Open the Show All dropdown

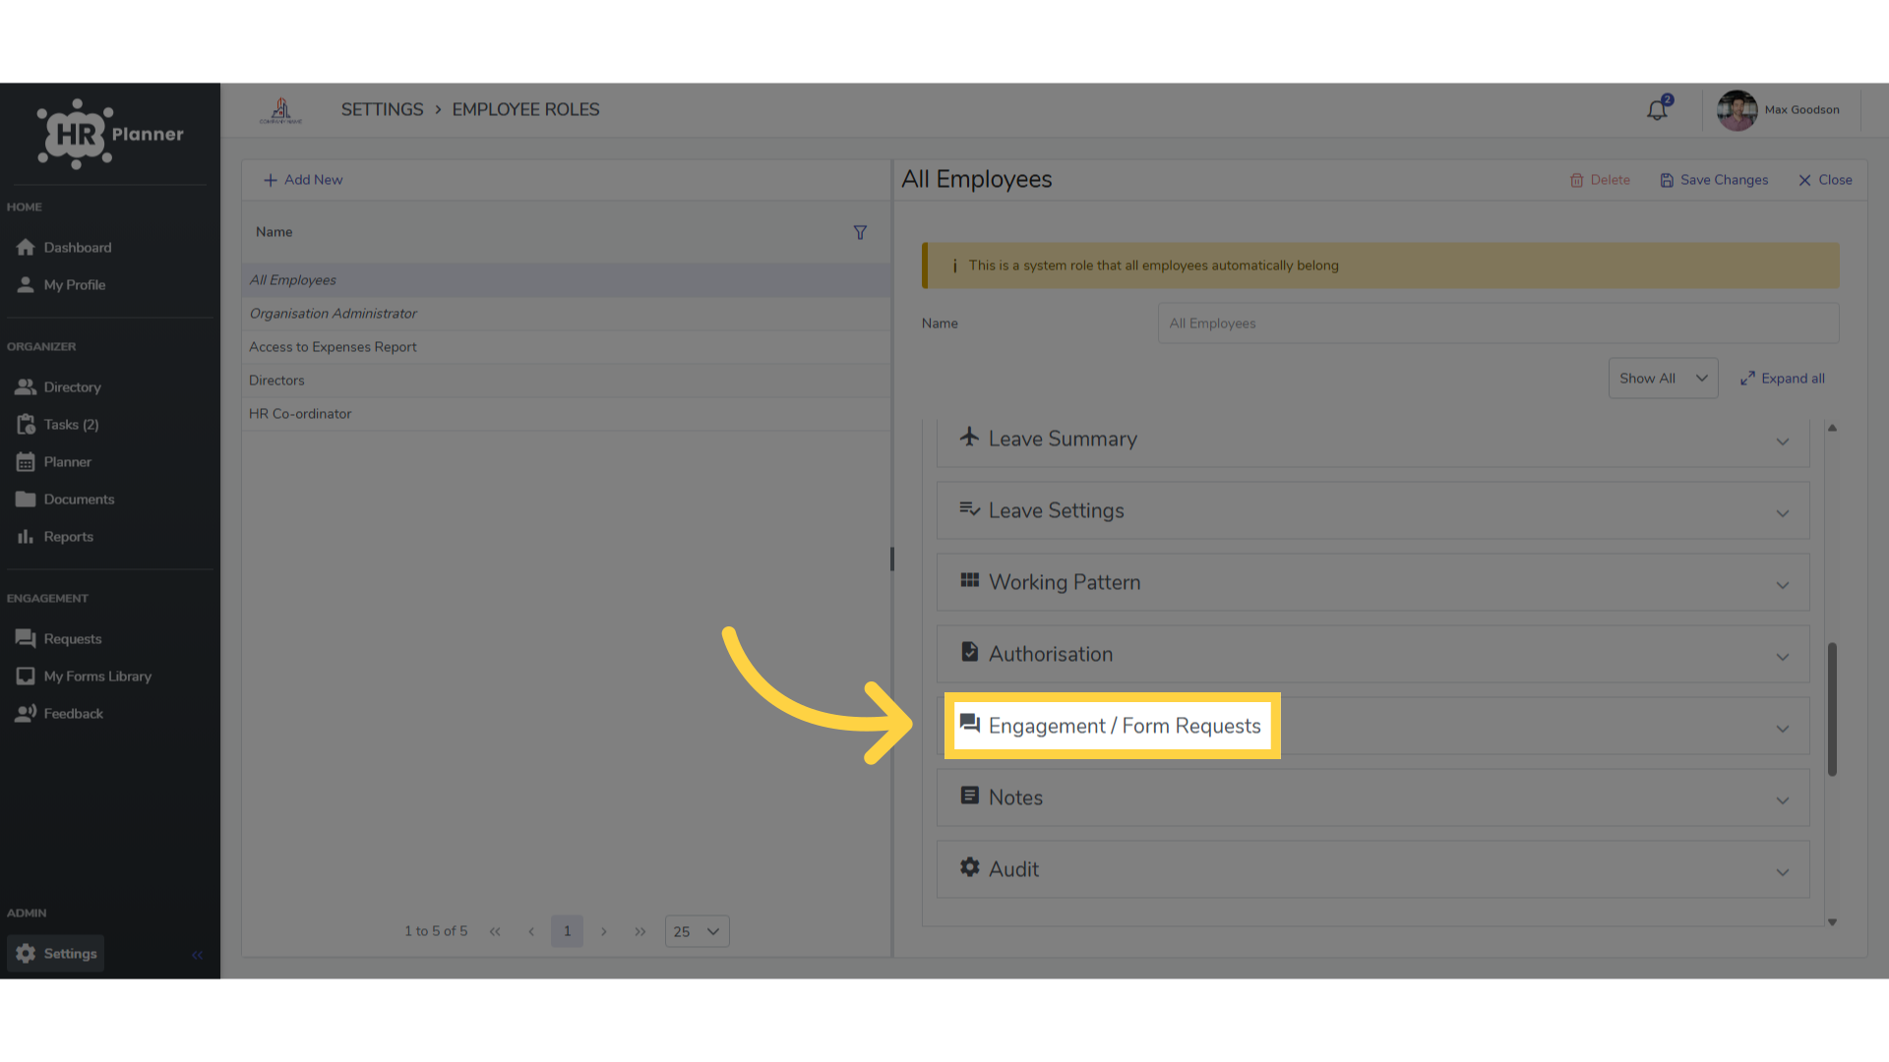click(1663, 379)
